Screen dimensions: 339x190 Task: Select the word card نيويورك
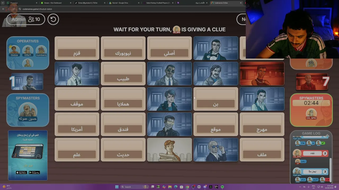[123, 48]
